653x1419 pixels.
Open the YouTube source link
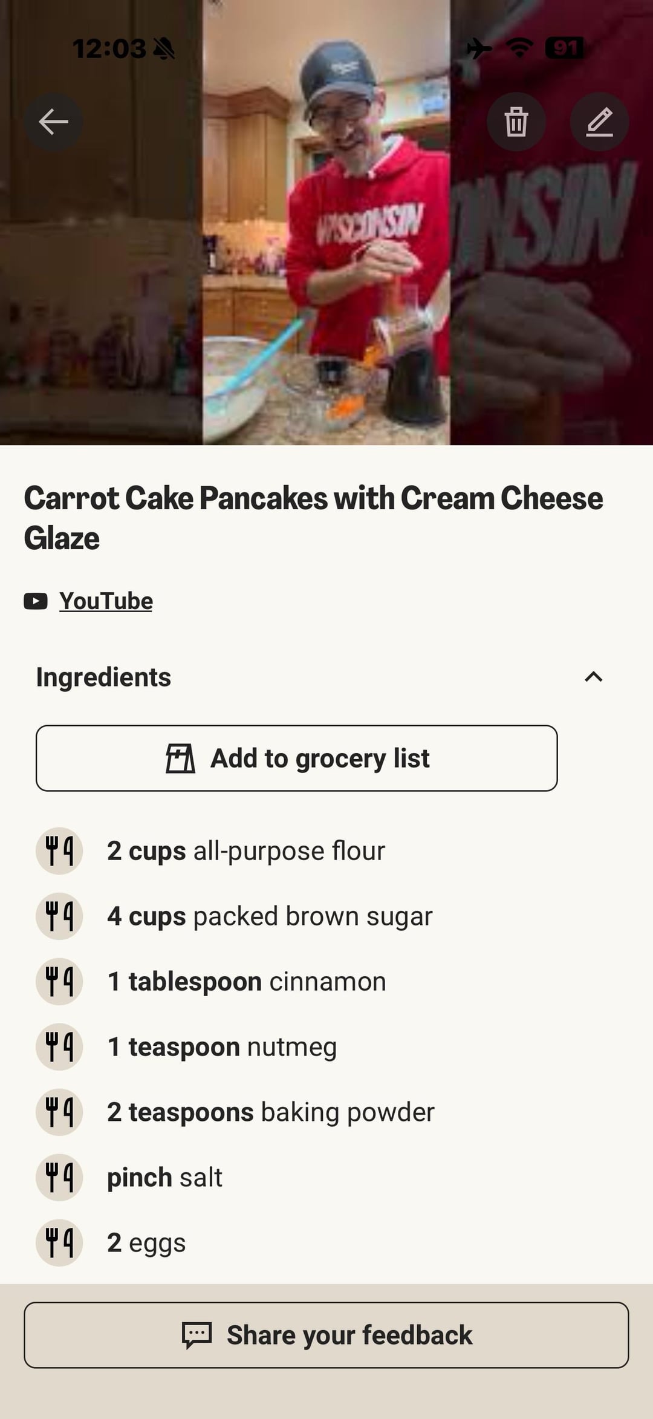click(106, 601)
